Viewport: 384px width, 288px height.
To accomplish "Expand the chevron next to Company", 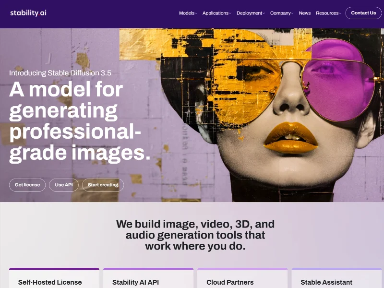I will click(x=292, y=13).
